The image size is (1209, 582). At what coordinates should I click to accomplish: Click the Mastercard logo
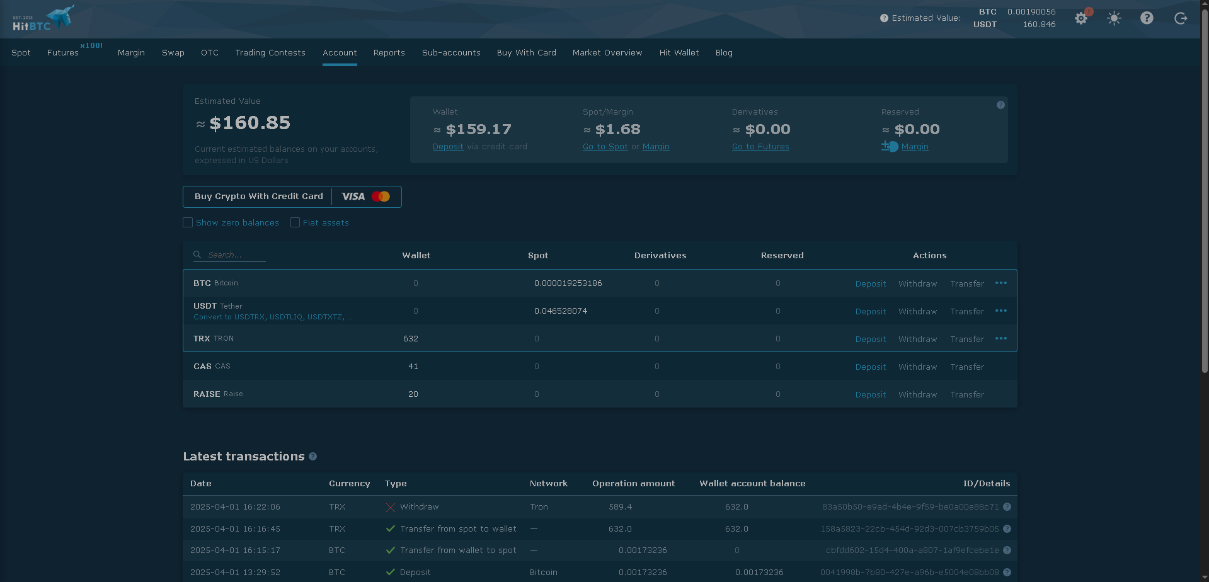click(x=381, y=197)
